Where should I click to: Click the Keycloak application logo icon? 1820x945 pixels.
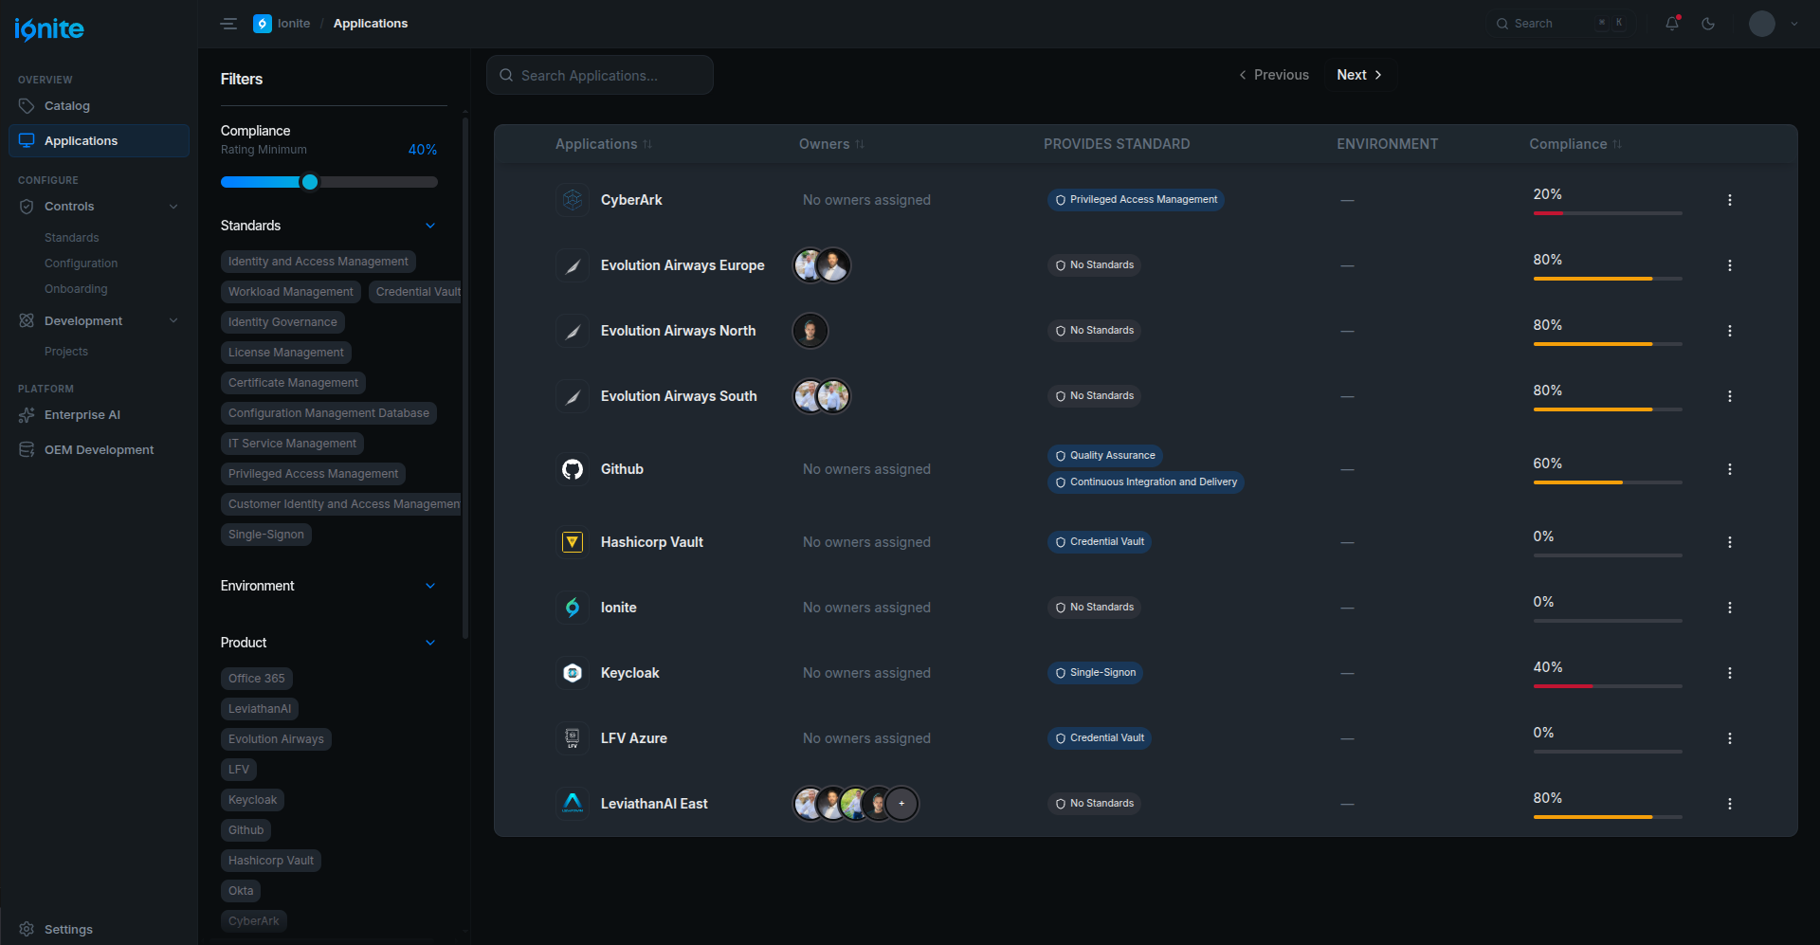pos(573,673)
